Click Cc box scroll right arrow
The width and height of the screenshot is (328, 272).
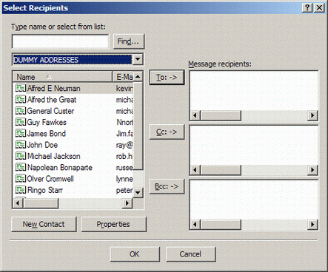tap(312, 170)
